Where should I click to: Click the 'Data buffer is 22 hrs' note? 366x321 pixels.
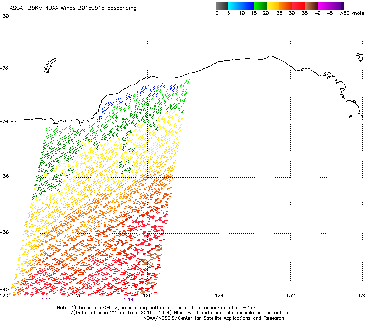pyautogui.click(x=179, y=313)
